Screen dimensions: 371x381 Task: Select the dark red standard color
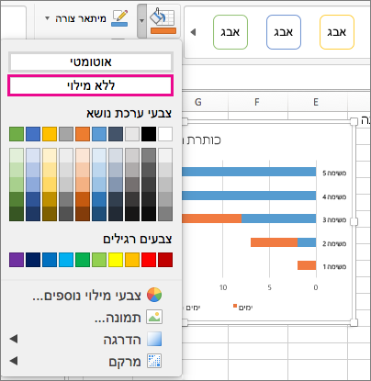pos(165,260)
